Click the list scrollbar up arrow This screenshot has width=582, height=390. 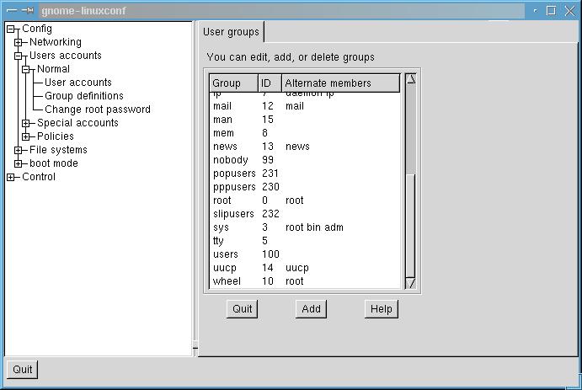coord(410,79)
